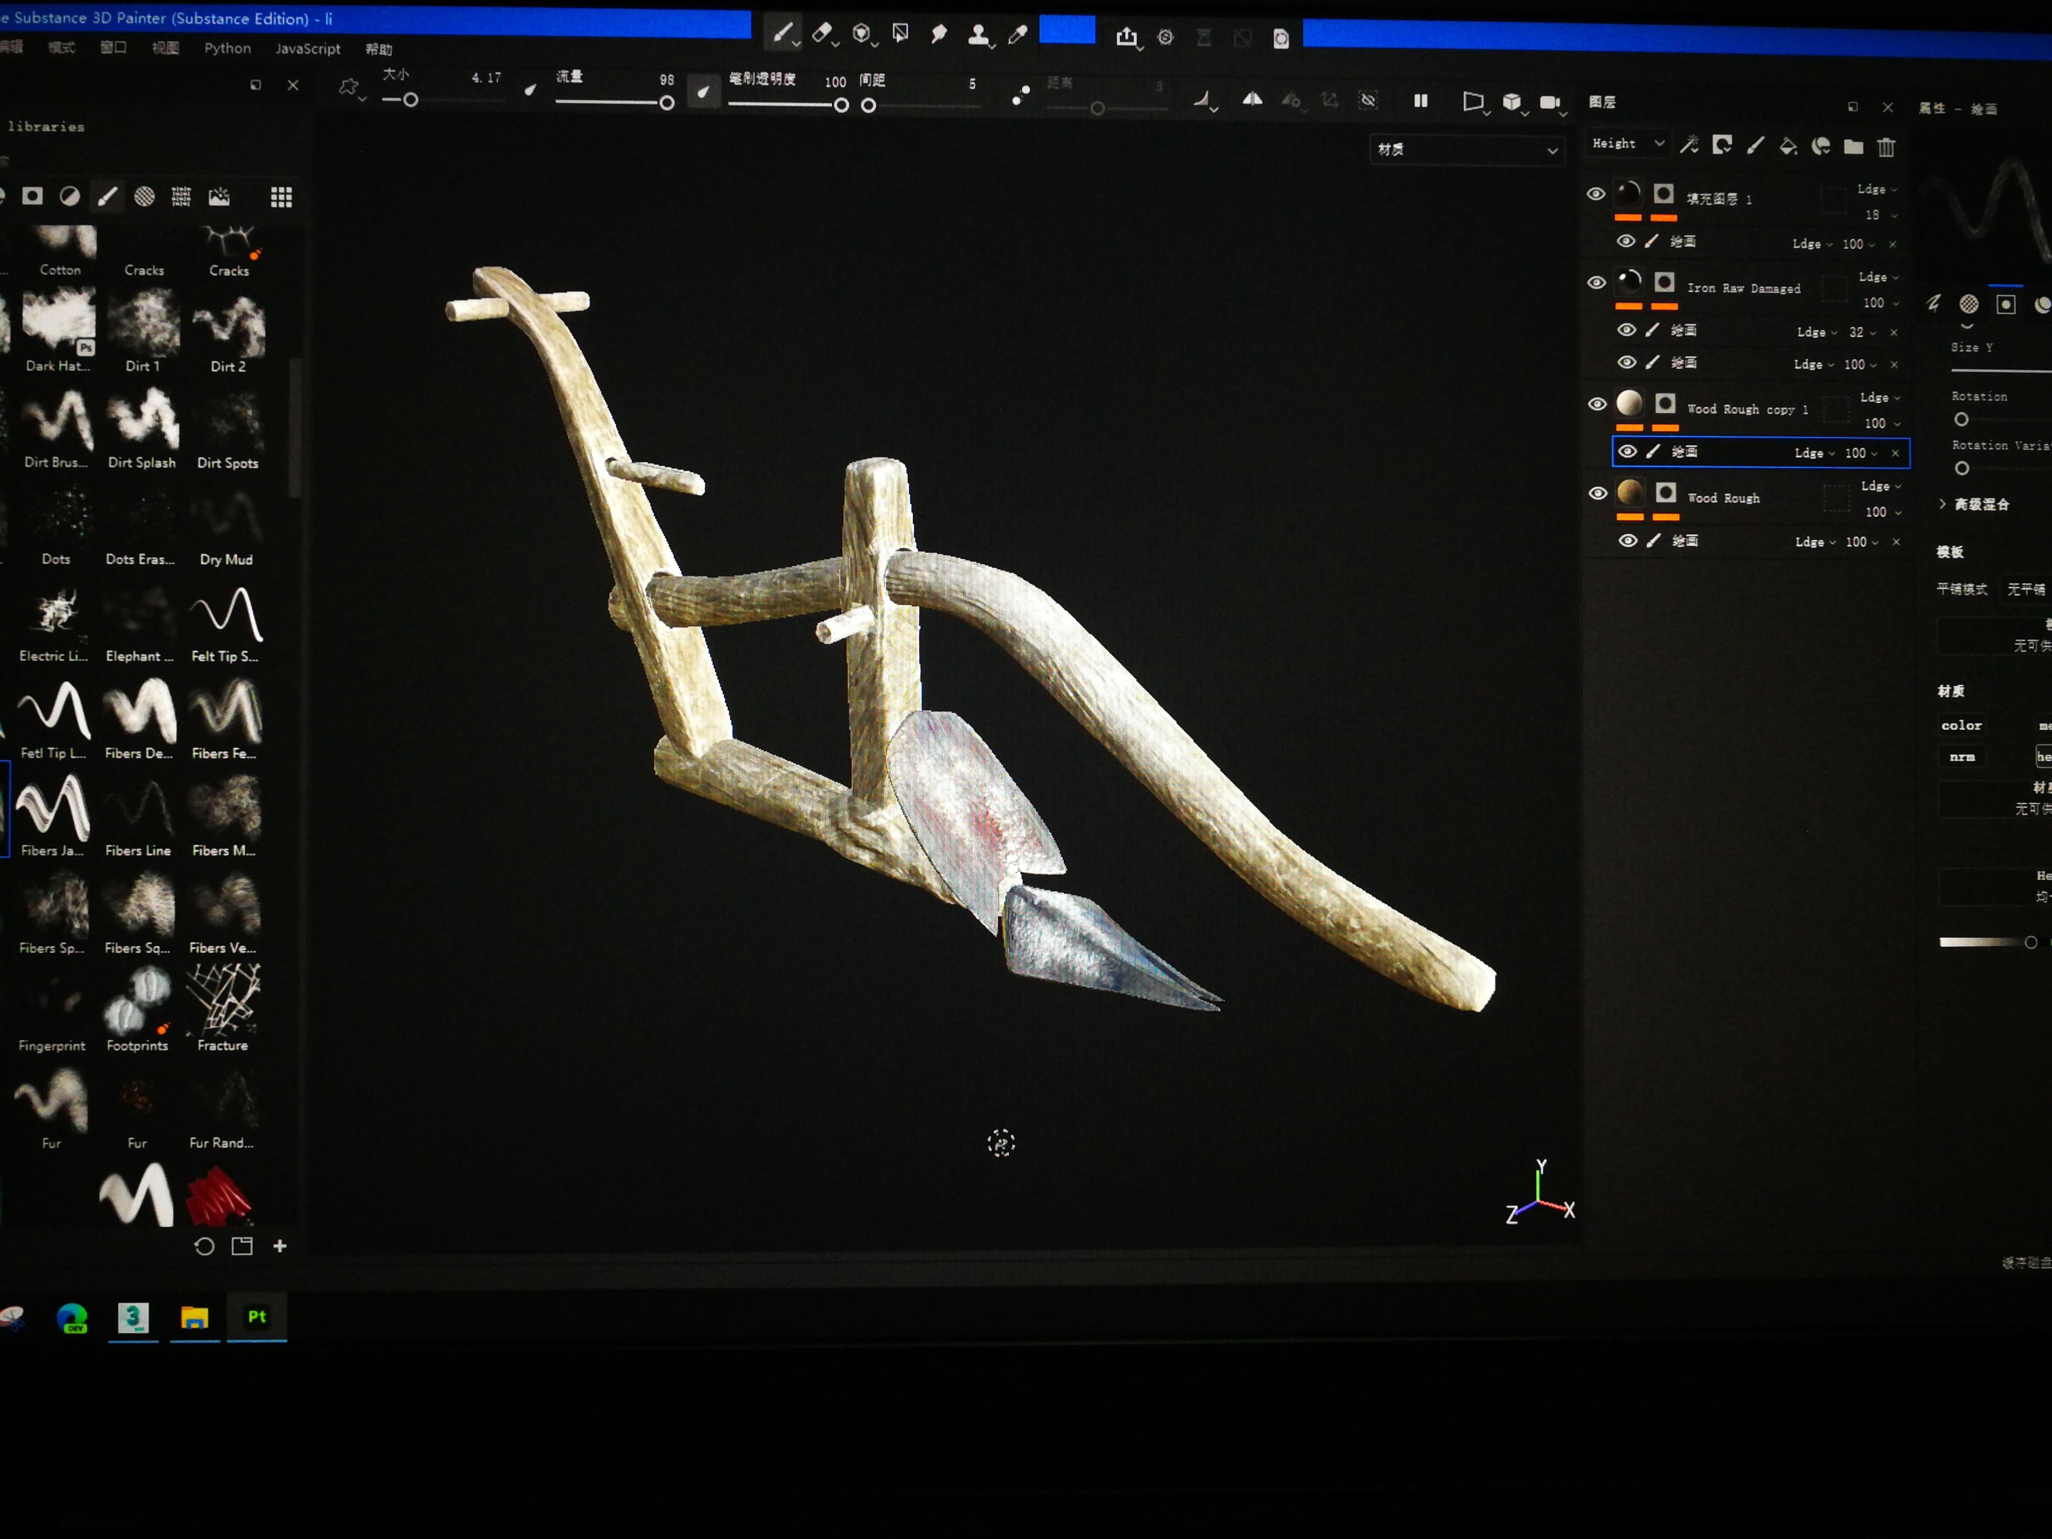Open the JavaScript menu
Image resolution: width=2052 pixels, height=1539 pixels.
[x=307, y=48]
